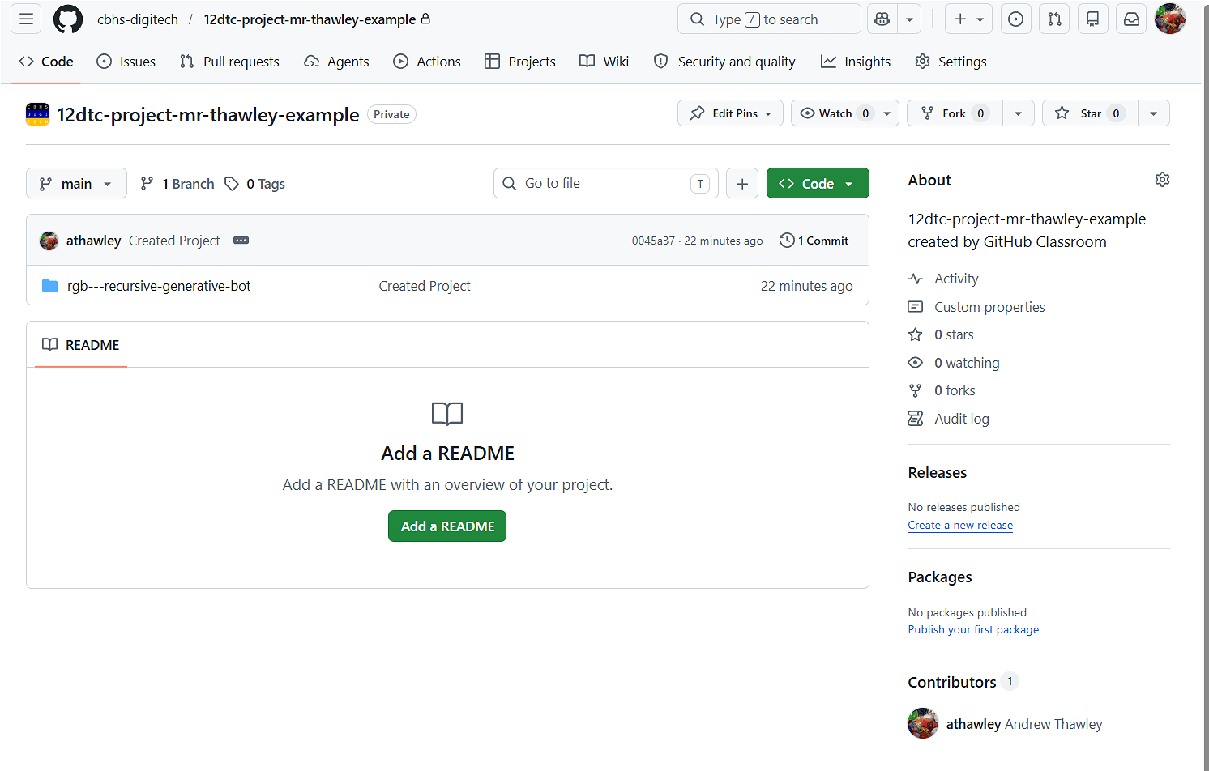The height and width of the screenshot is (771, 1209).
Task: Open the About section settings gear
Action: click(x=1162, y=179)
